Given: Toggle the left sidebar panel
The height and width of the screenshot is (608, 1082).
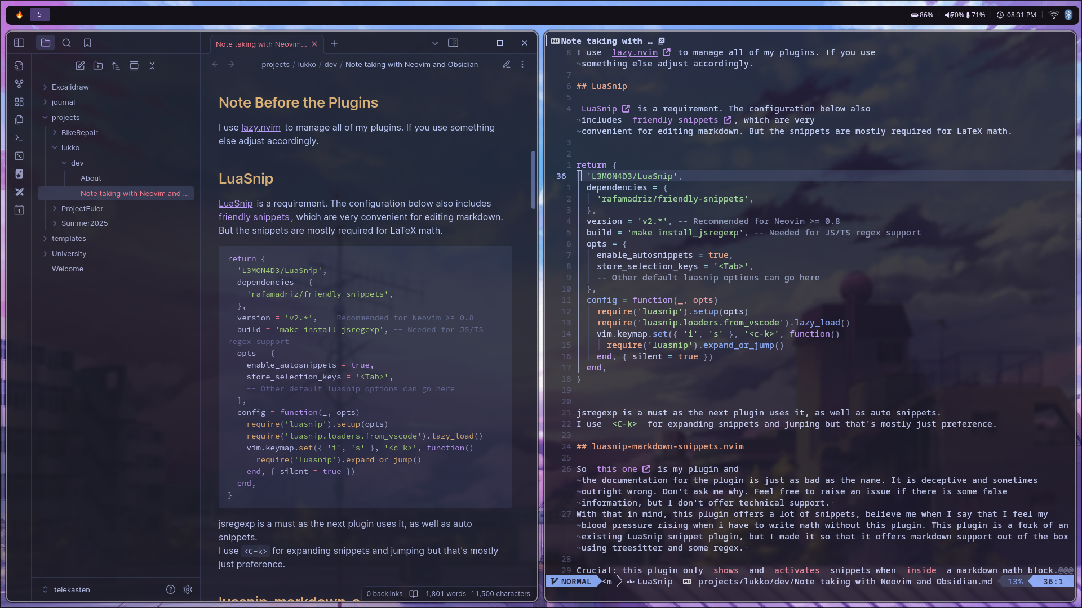Looking at the screenshot, I should pos(19,43).
